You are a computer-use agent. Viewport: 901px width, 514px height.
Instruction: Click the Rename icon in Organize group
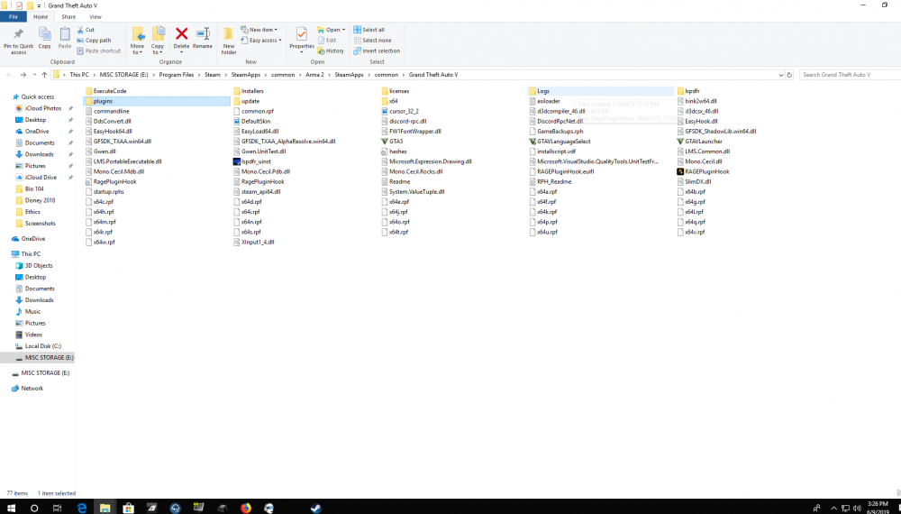pos(203,38)
